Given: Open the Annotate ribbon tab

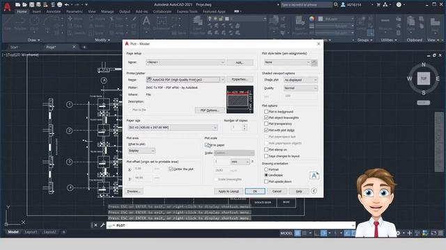Looking at the screenshot, I should point(54,12).
